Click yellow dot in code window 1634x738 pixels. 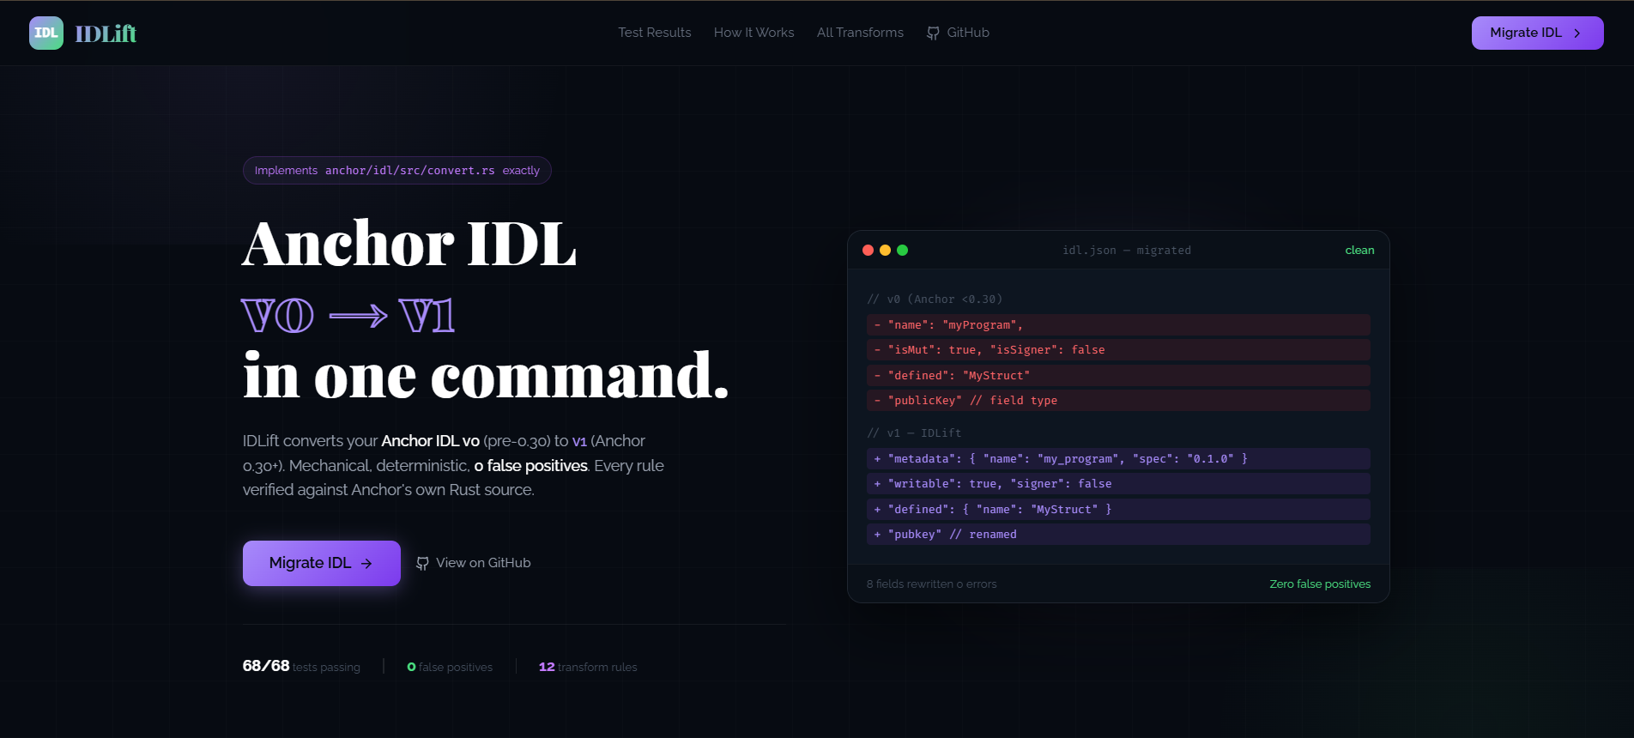pos(885,250)
